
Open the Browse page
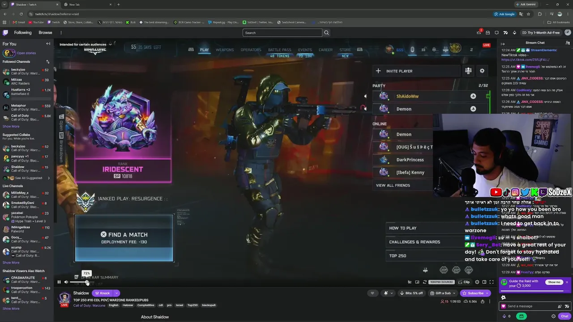coord(45,33)
